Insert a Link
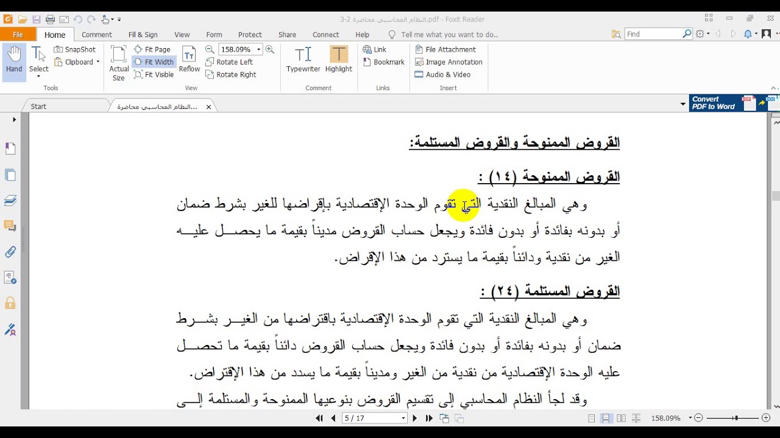780x438 pixels. point(375,49)
